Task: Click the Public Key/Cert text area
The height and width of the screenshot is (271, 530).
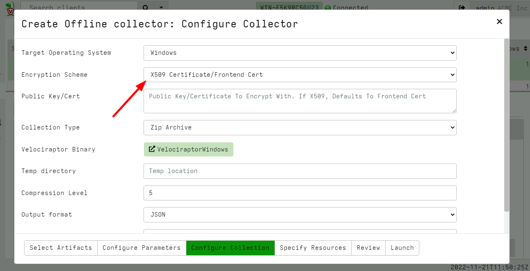Action: [x=300, y=101]
